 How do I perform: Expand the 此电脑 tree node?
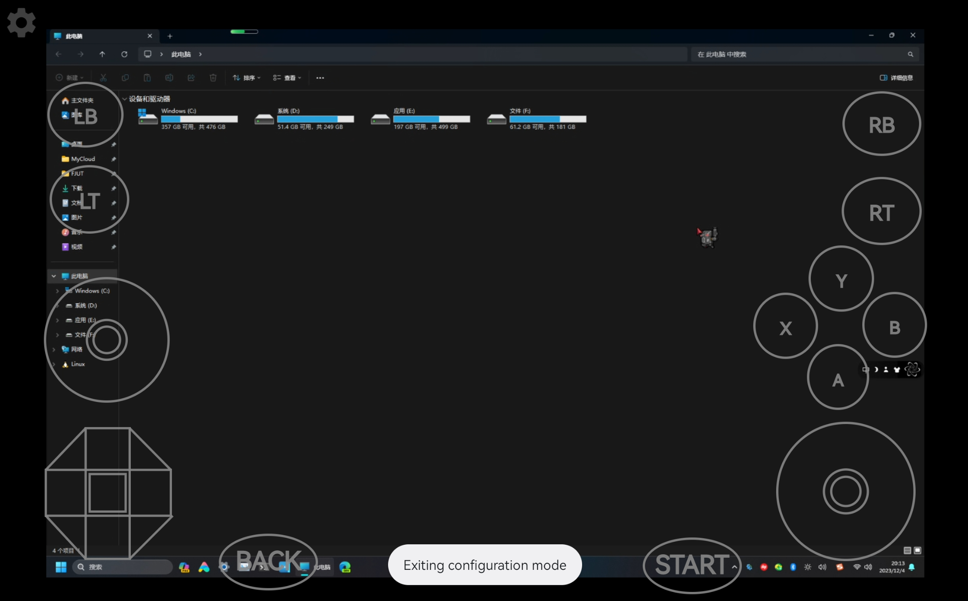click(x=54, y=276)
